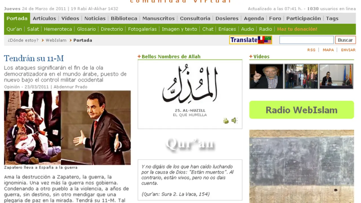Open headline Tendrán su 11-M
The width and height of the screenshot is (361, 203).
(x=34, y=58)
